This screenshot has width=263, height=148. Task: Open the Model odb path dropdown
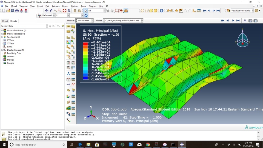pos(123,21)
